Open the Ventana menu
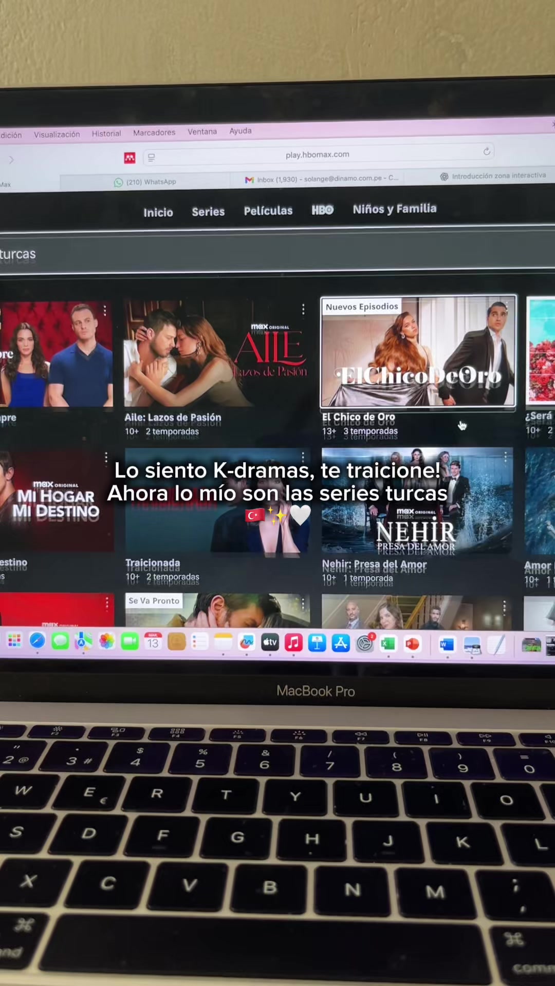 click(202, 131)
